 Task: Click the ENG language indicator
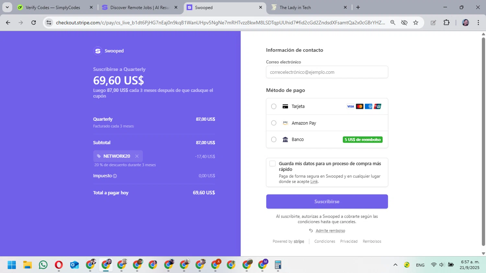coord(420,265)
